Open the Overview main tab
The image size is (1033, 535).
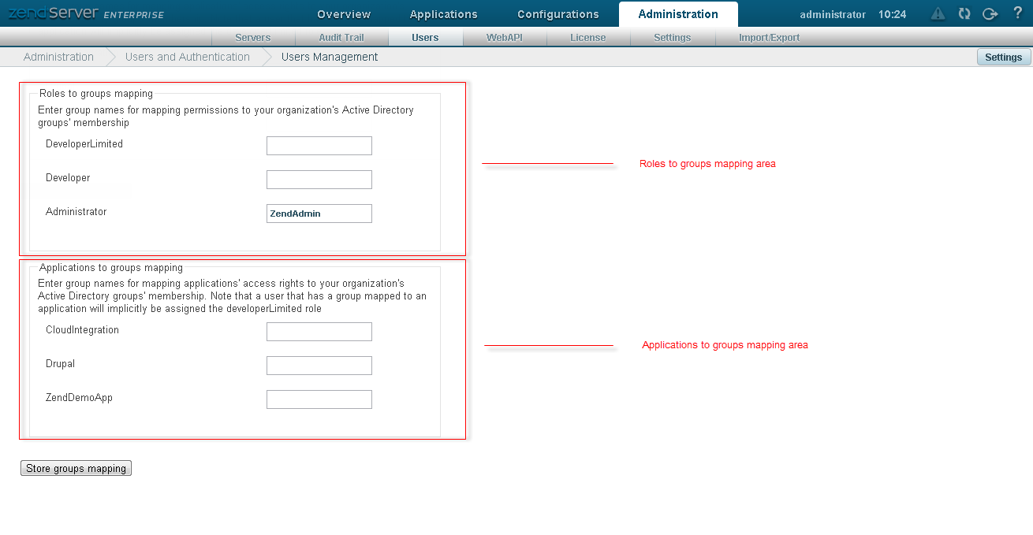[x=344, y=14]
